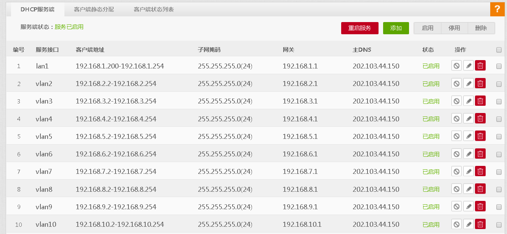Click the pencil edit icon for vlan5
The width and height of the screenshot is (507, 234).
pyautogui.click(x=468, y=136)
